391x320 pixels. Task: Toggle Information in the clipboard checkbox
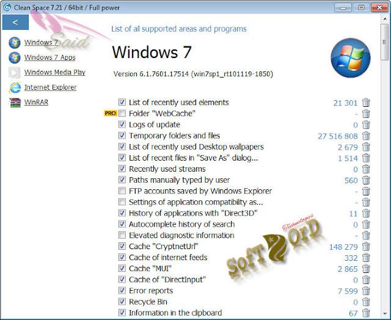[x=122, y=312]
